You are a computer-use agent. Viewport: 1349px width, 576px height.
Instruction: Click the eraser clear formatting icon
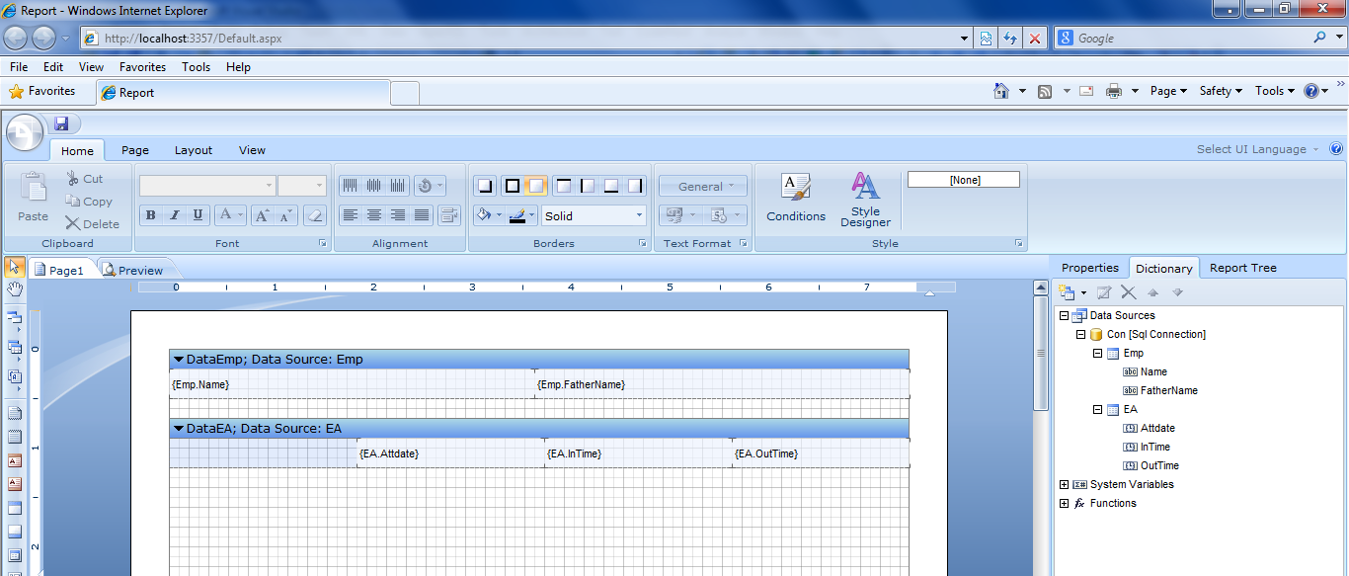pyautogui.click(x=314, y=215)
